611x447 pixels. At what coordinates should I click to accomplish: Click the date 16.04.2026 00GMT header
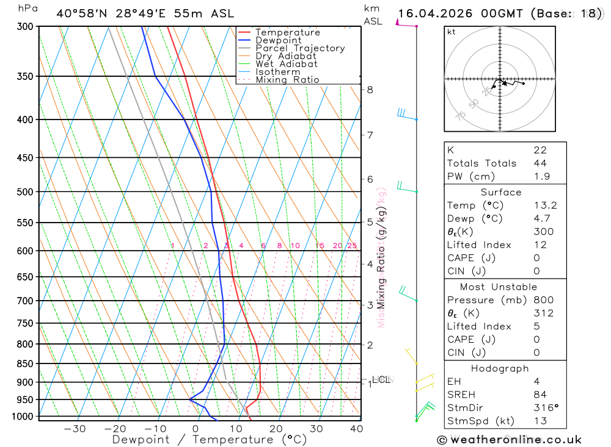tap(460, 13)
